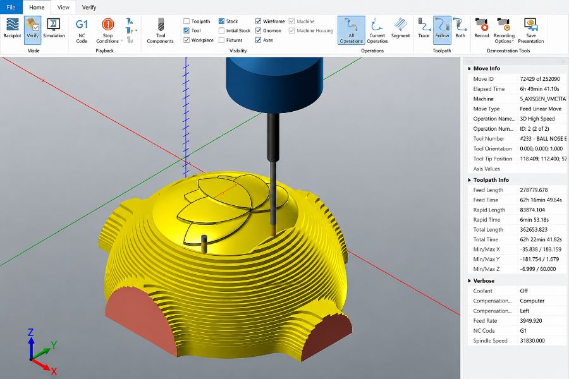Select Current Operation

(377, 30)
